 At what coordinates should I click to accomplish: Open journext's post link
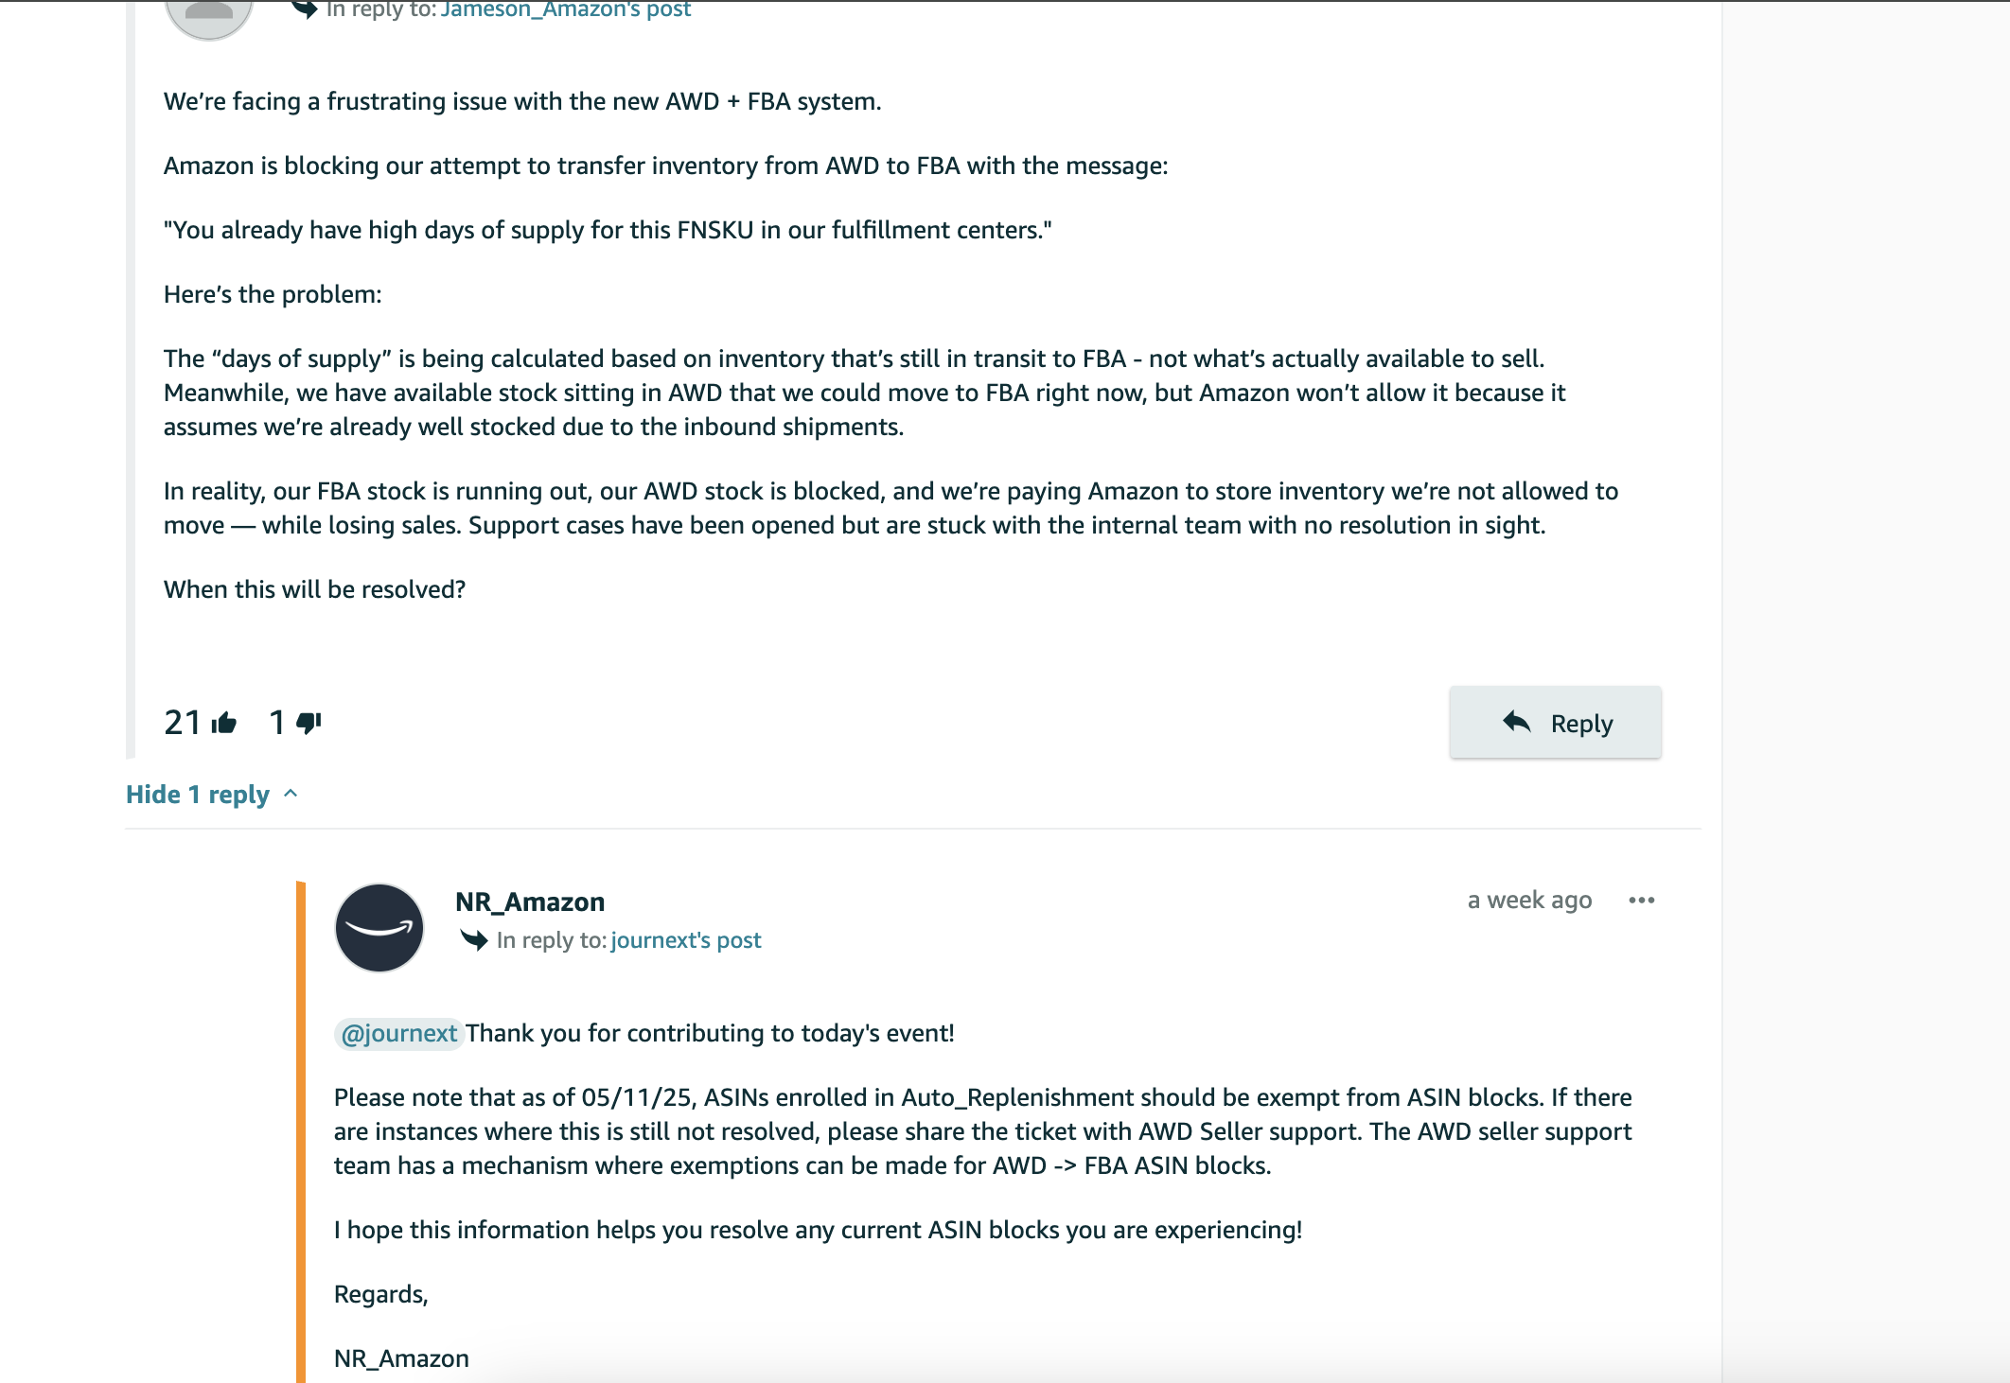[686, 940]
